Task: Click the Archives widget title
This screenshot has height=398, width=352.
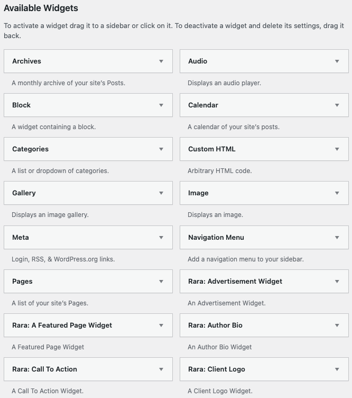Action: point(26,61)
